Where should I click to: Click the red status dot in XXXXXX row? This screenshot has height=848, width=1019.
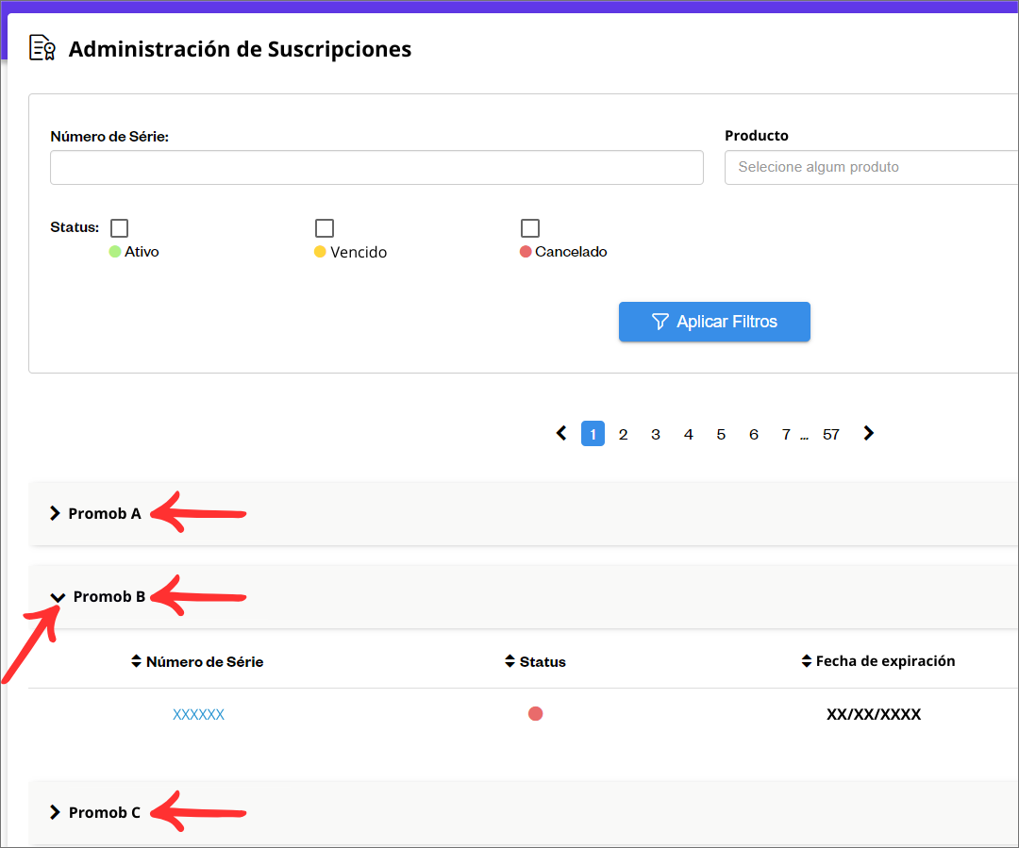[x=536, y=714]
